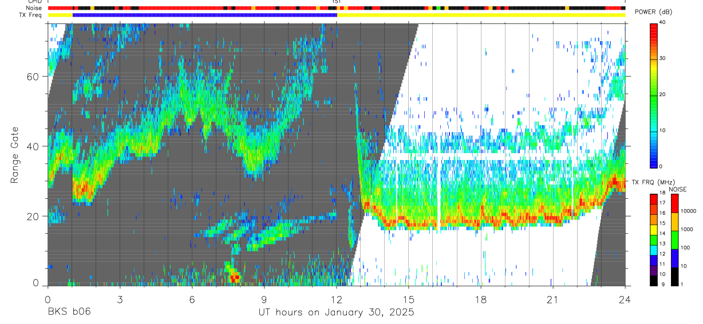Click 'UT hours on January 30, 2025' axis title
This screenshot has width=703, height=324.
(335, 313)
